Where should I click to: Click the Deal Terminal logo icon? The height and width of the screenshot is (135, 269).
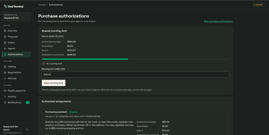(5, 6)
